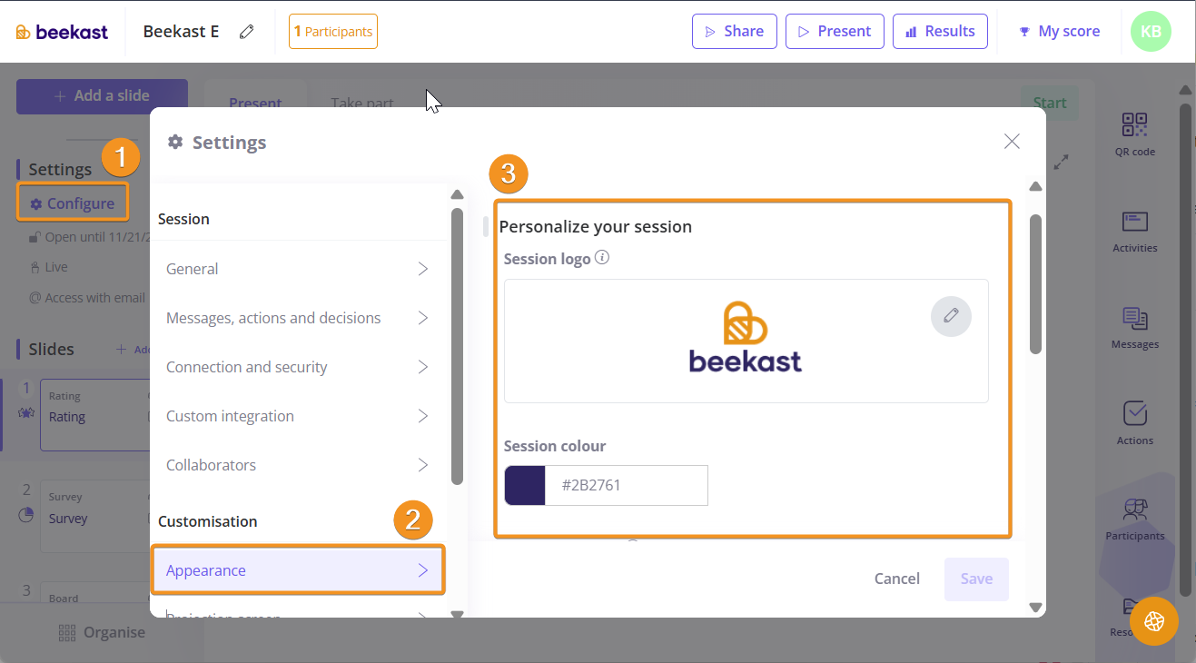The width and height of the screenshot is (1196, 663).
Task: Open Messages, actions and decisions settings
Action: [297, 318]
